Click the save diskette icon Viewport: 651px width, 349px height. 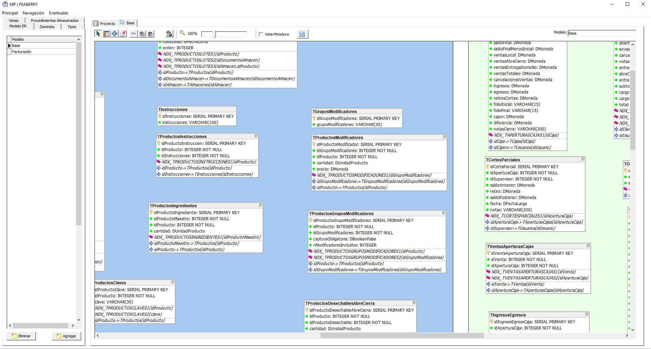(302, 34)
